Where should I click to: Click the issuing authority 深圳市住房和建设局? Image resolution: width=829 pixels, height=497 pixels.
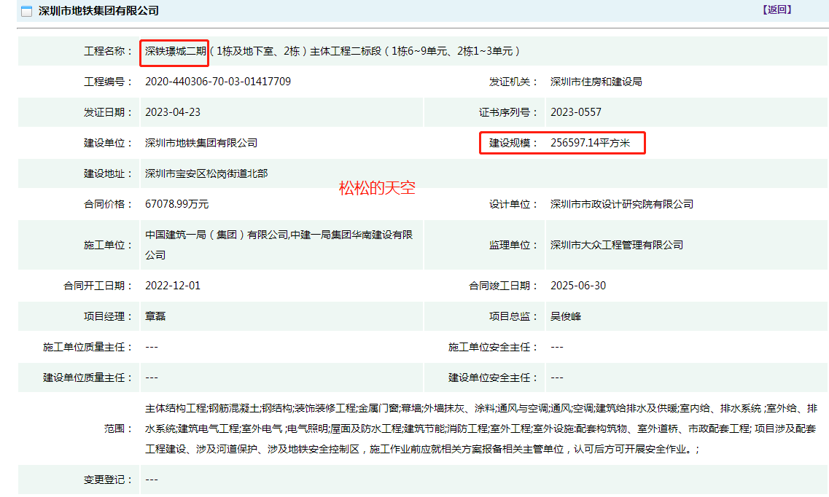(596, 82)
